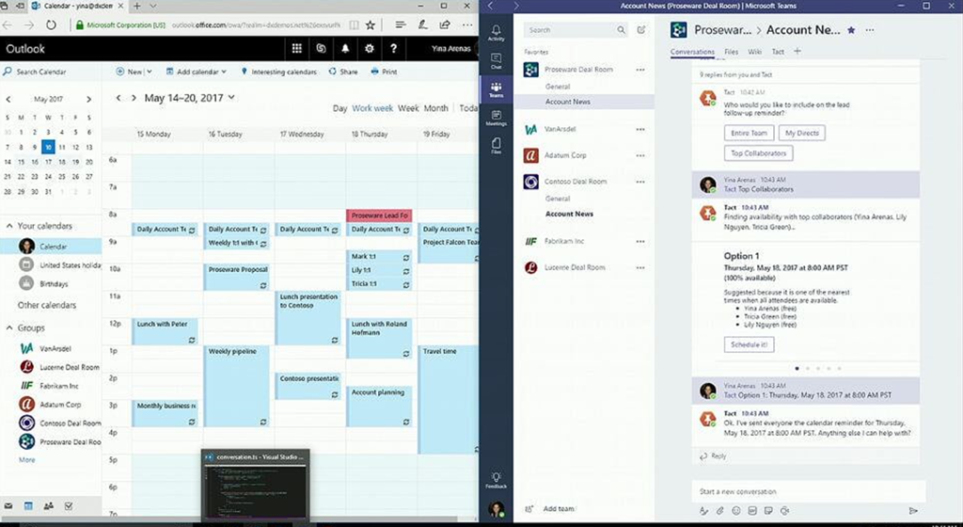Open Proseware Lead Fo event on Thursday
This screenshot has width=963, height=527.
(x=379, y=216)
